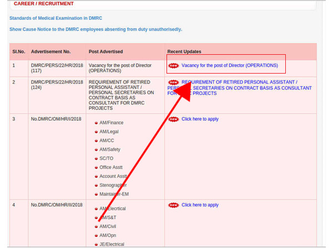Open Requirement of Retired Personal Assistant link
Screen dimensions: 333x249
point(239,87)
